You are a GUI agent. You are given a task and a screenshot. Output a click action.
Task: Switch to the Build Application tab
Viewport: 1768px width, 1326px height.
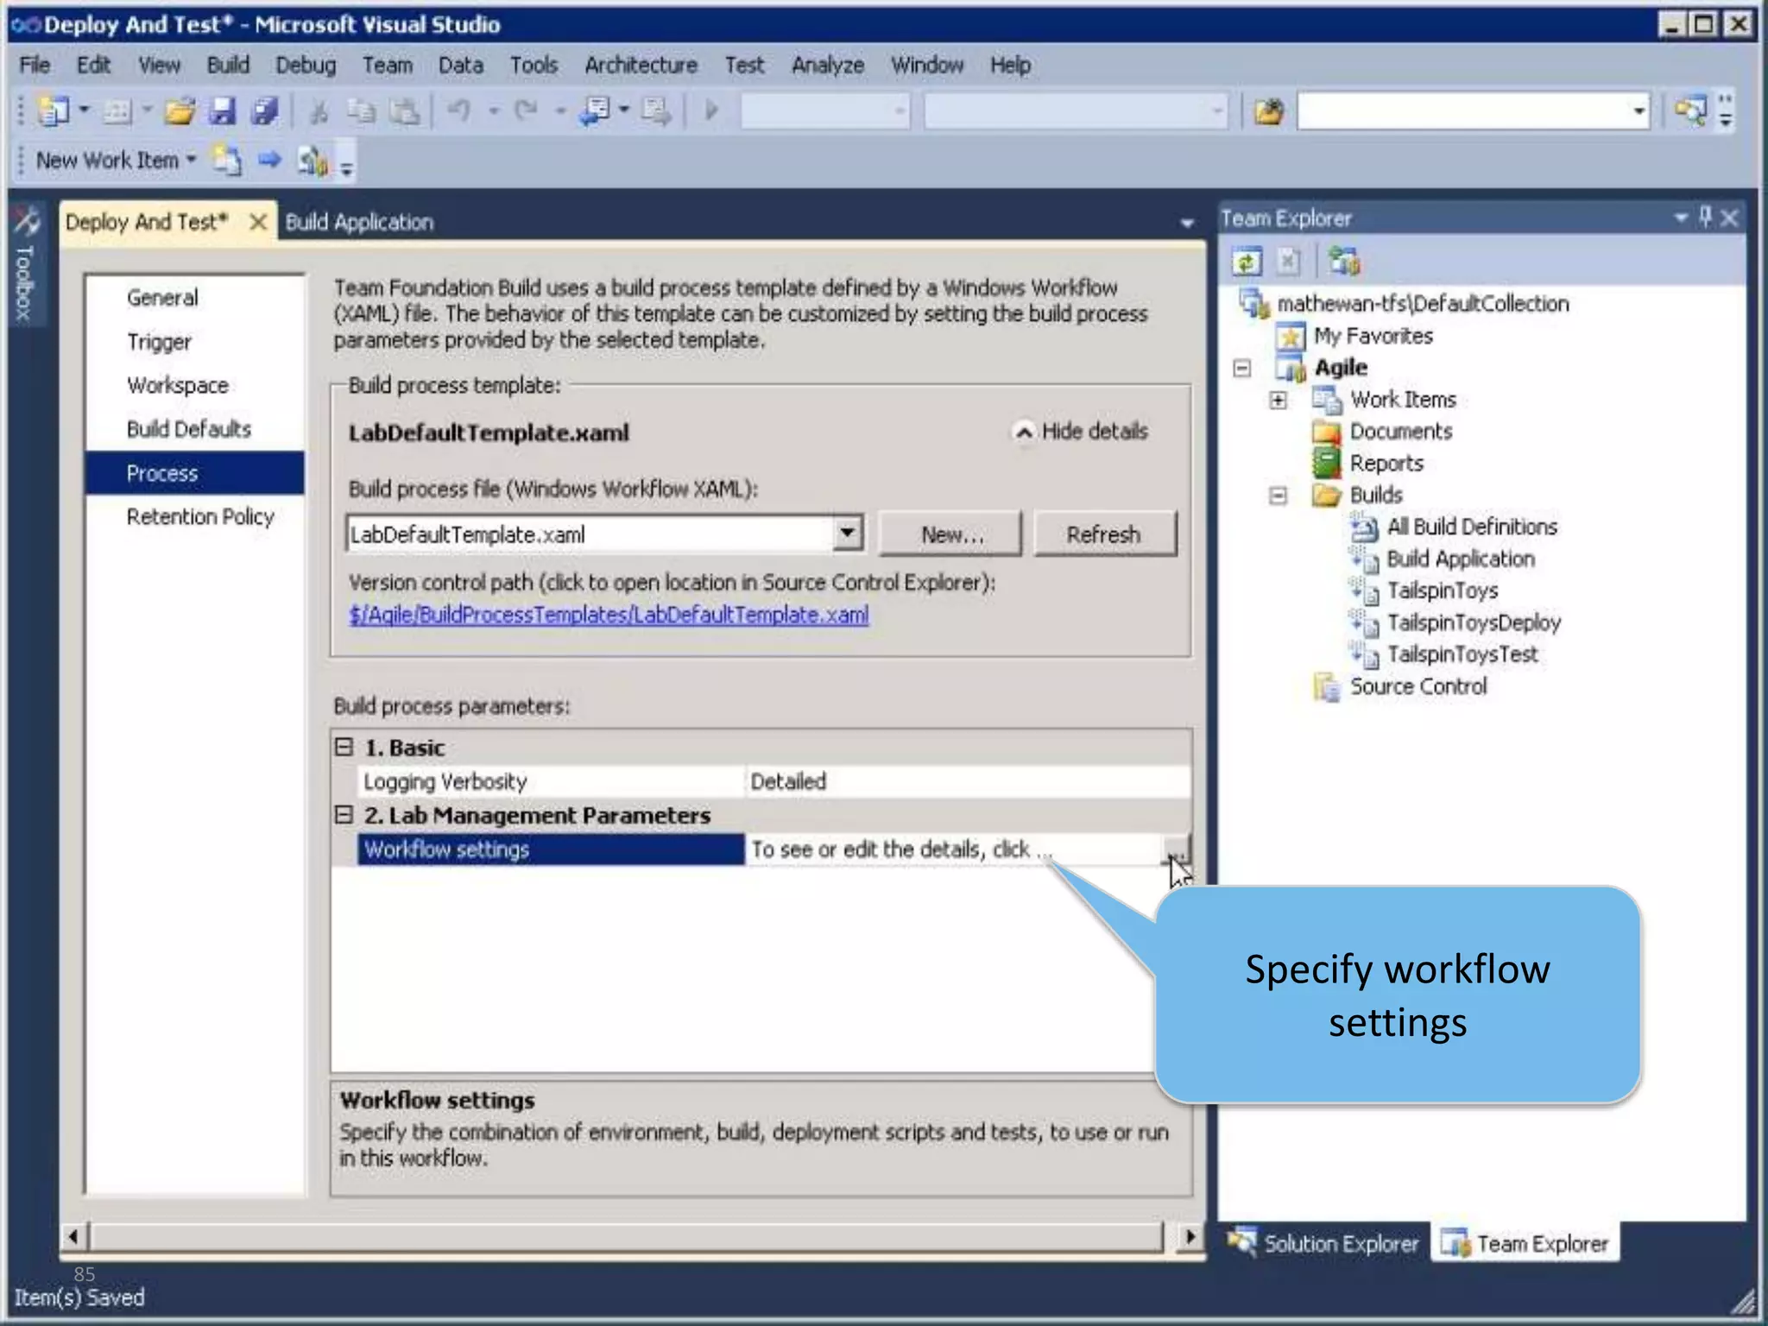pos(359,222)
